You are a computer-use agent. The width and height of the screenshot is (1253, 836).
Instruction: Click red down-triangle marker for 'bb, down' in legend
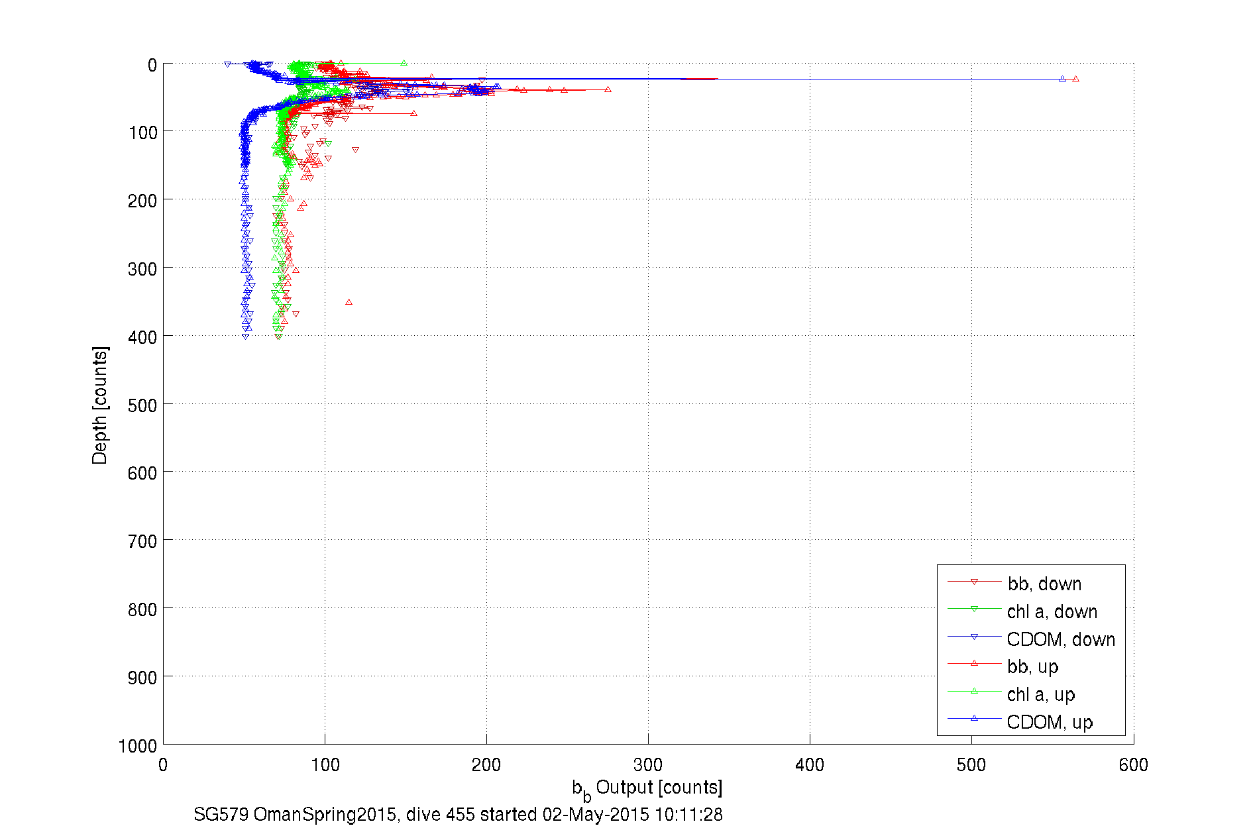pos(974,582)
